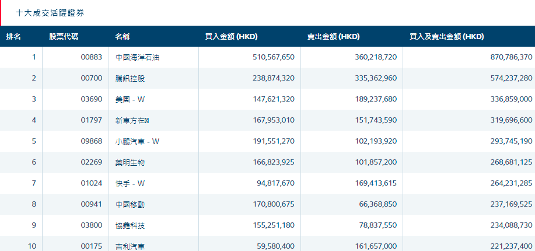
Task: Select total amount 293,745,190
Action: (511, 141)
